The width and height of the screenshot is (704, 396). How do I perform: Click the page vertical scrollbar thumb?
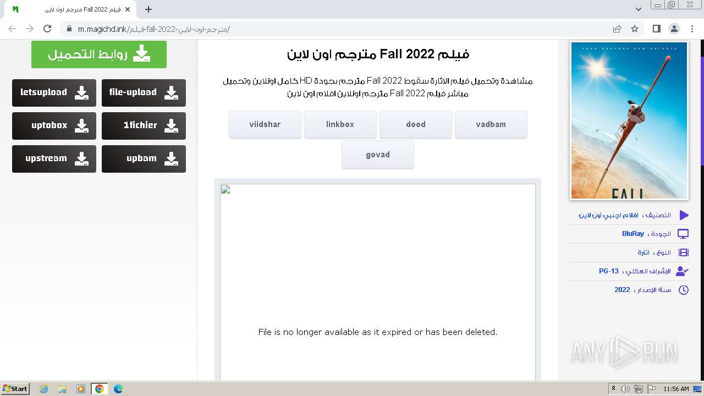tap(702, 111)
